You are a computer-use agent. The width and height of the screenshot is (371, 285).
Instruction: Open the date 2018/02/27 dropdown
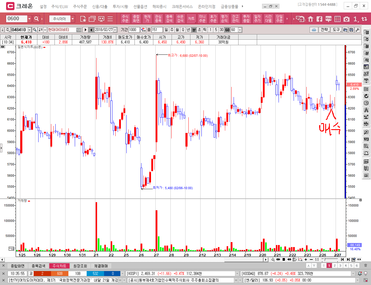coord(115,30)
